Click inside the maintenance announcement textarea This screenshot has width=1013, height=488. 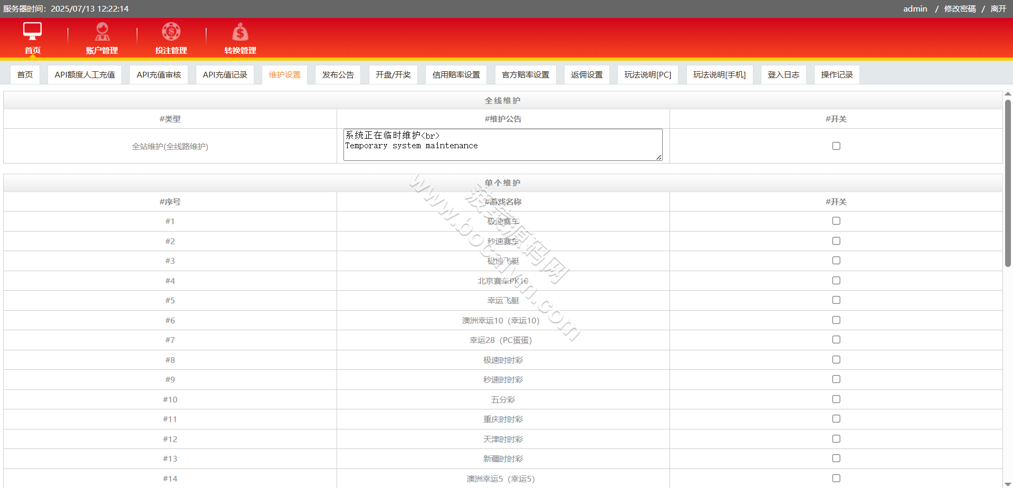[503, 145]
